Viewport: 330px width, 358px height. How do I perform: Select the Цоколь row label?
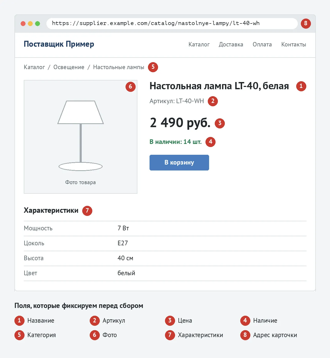click(34, 243)
